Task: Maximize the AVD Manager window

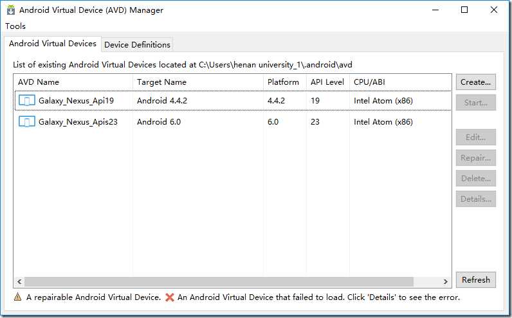Action: point(464,10)
